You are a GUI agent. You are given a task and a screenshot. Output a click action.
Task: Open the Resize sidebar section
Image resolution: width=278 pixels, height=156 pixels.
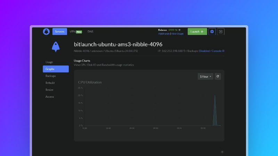(x=49, y=90)
